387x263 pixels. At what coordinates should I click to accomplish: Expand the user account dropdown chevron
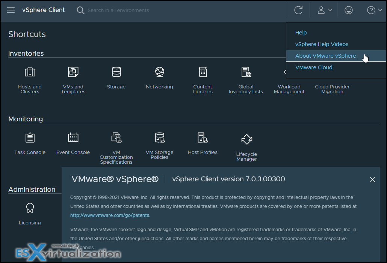point(330,10)
